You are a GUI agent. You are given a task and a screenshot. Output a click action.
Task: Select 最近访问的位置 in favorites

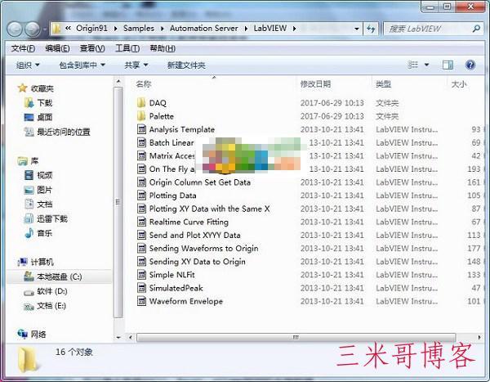click(64, 133)
